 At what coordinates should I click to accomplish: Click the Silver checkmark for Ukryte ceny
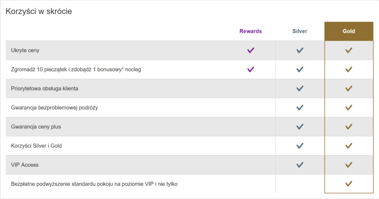(300, 50)
